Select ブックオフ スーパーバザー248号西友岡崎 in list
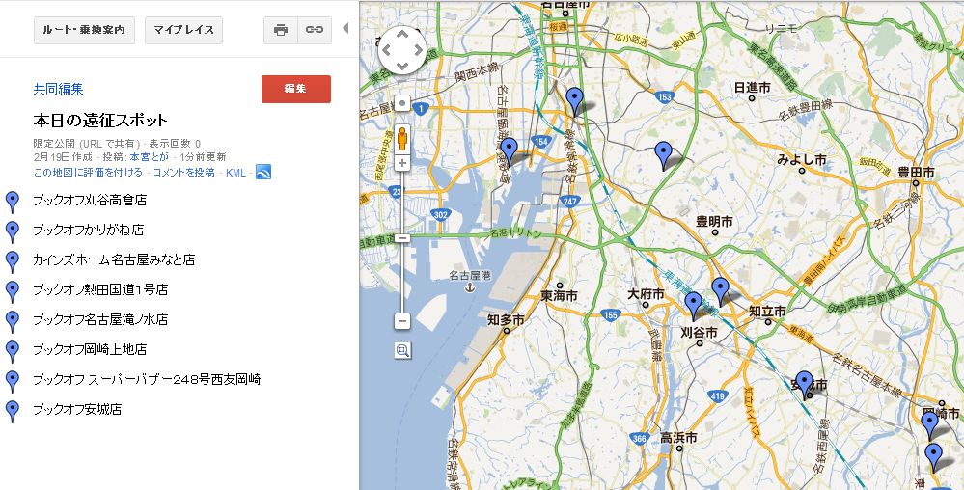This screenshot has width=964, height=490. tap(147, 379)
